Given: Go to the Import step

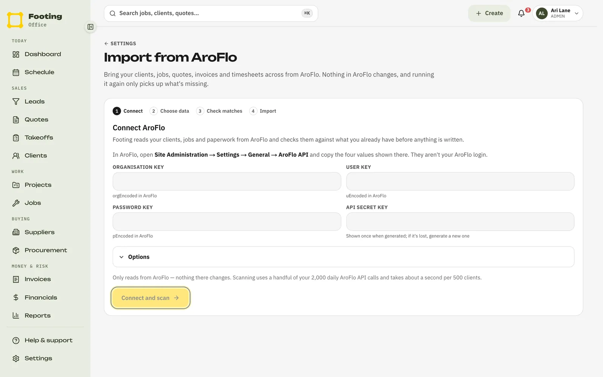Looking at the screenshot, I should coord(263,111).
